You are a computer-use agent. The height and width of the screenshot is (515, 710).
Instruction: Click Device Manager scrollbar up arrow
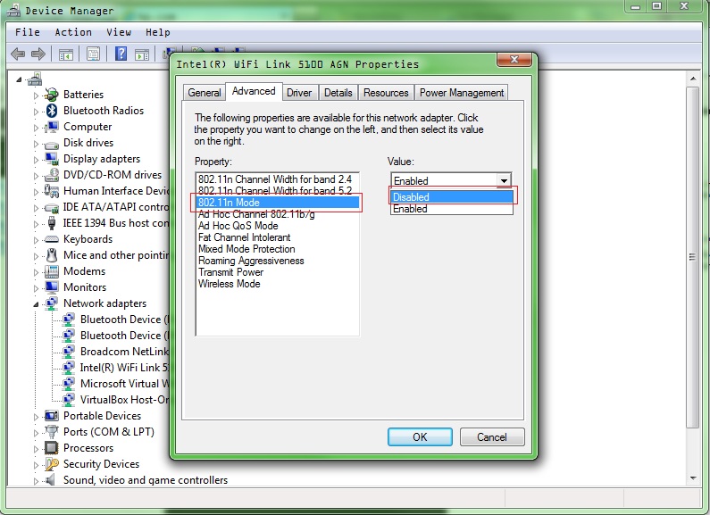693,79
